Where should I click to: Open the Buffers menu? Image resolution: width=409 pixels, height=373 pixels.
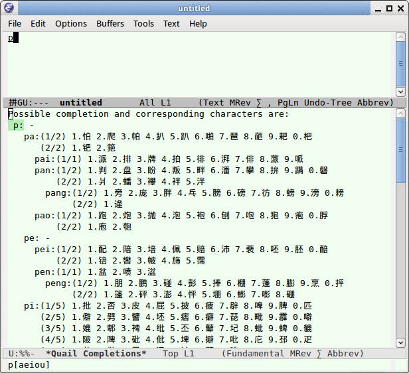110,23
